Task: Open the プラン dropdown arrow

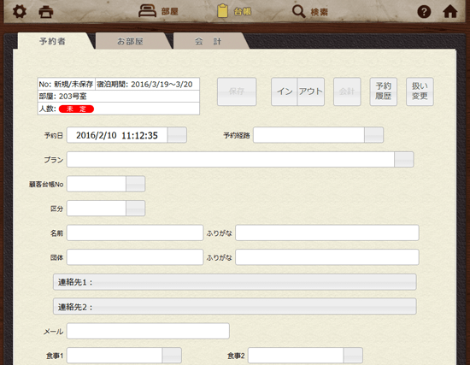Action: (x=403, y=159)
